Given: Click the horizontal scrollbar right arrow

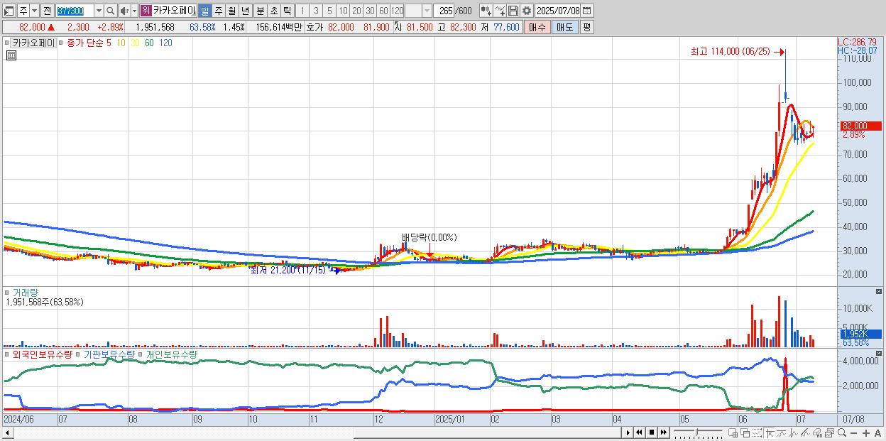Looking at the screenshot, I should coord(628,432).
